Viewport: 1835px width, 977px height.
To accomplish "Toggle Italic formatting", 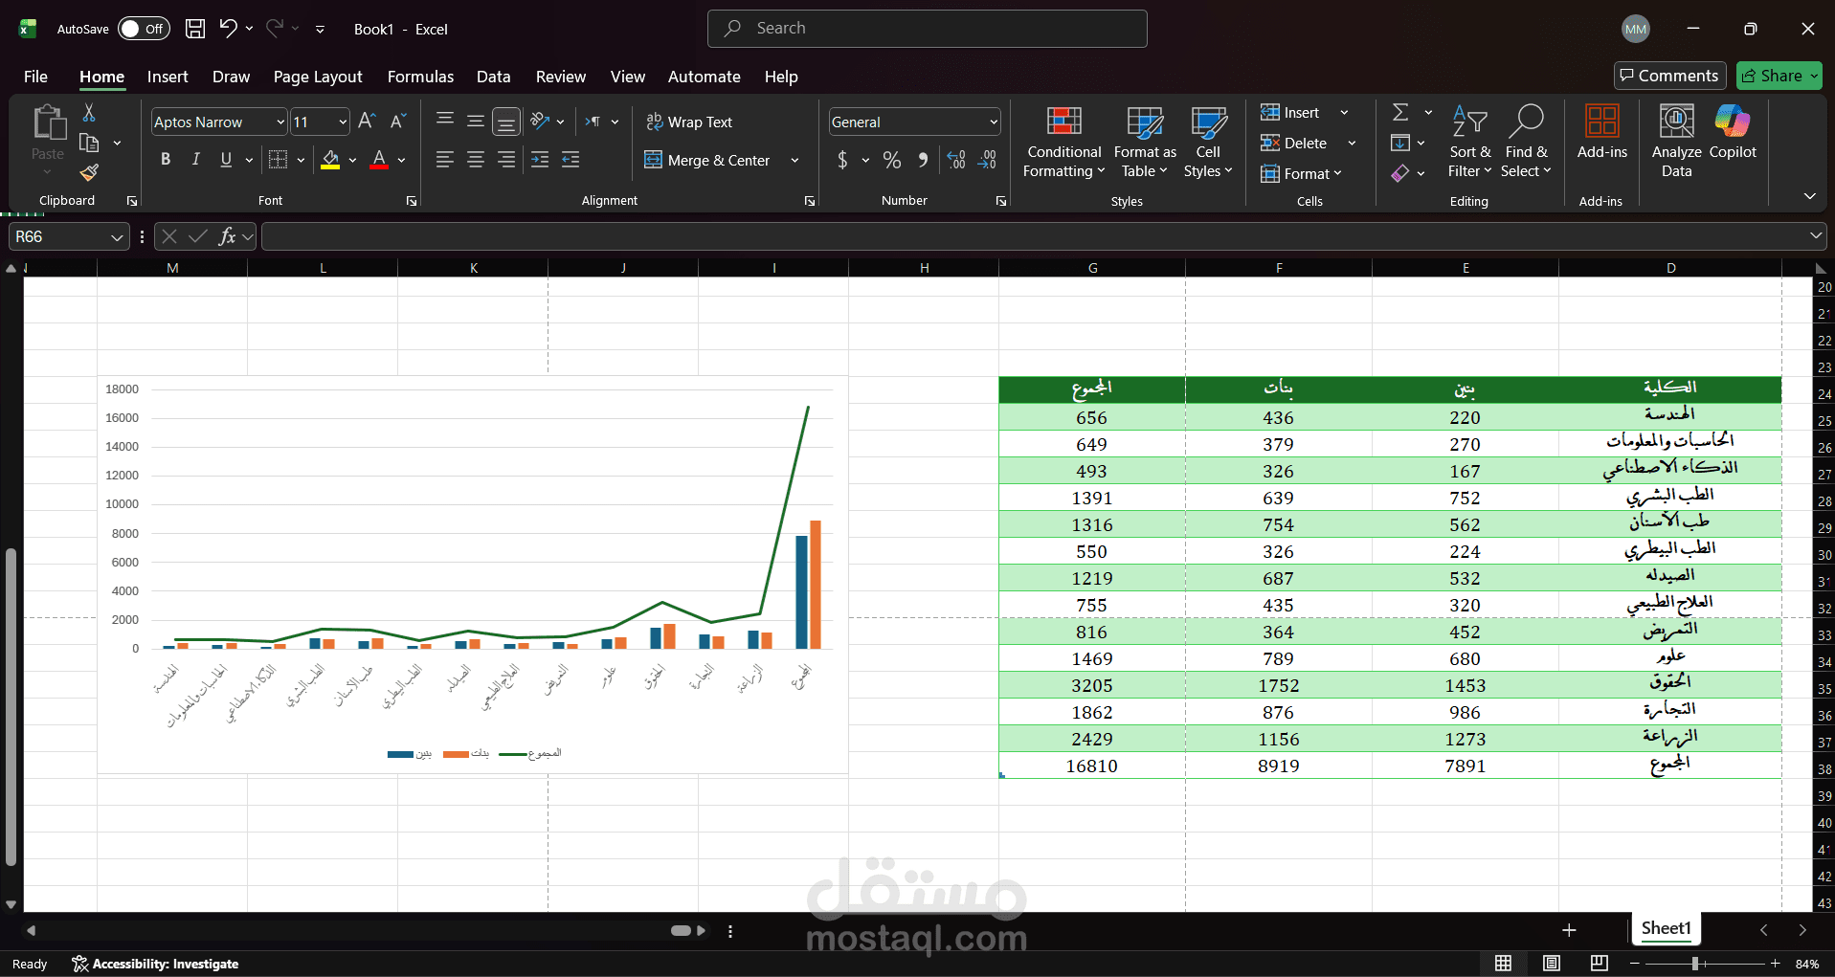I will [x=196, y=160].
